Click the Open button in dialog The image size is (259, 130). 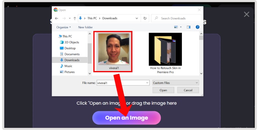tap(163, 90)
